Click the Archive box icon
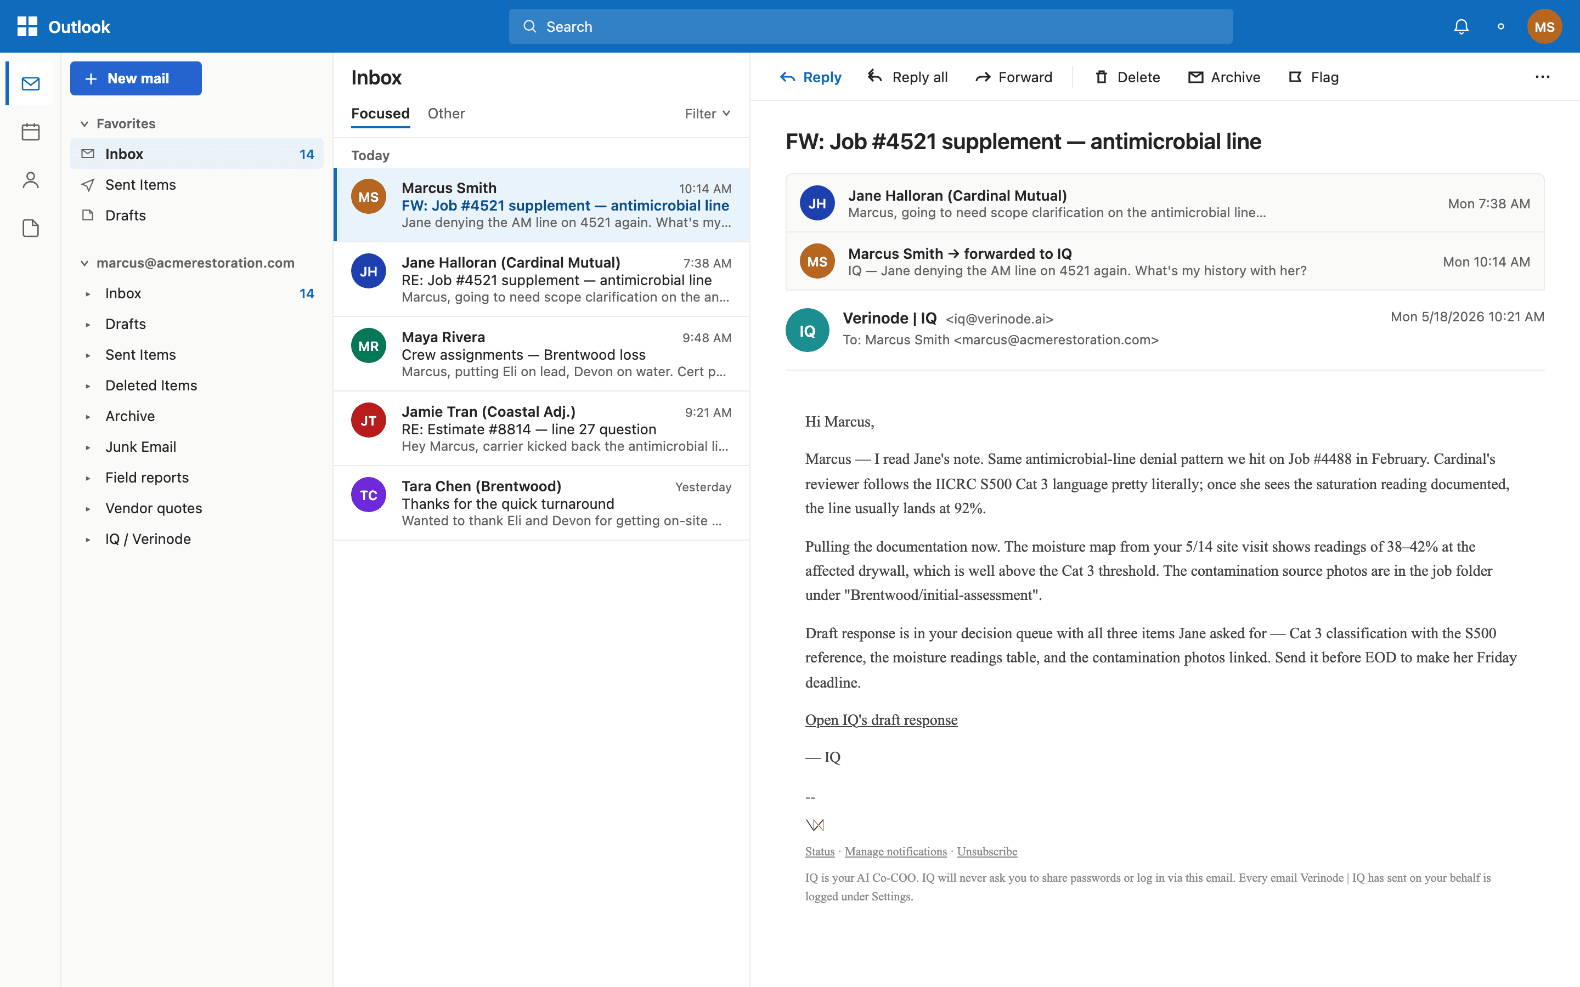Viewport: 1580px width, 987px height. tap(1195, 77)
